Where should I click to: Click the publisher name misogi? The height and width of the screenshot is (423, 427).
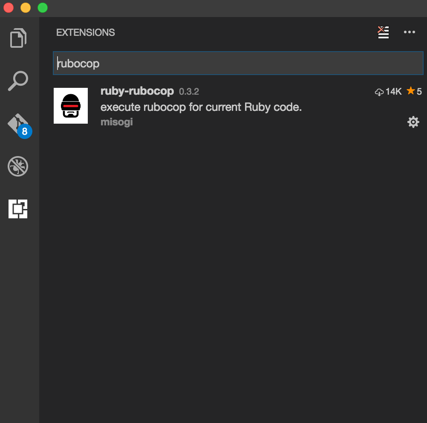coord(117,122)
